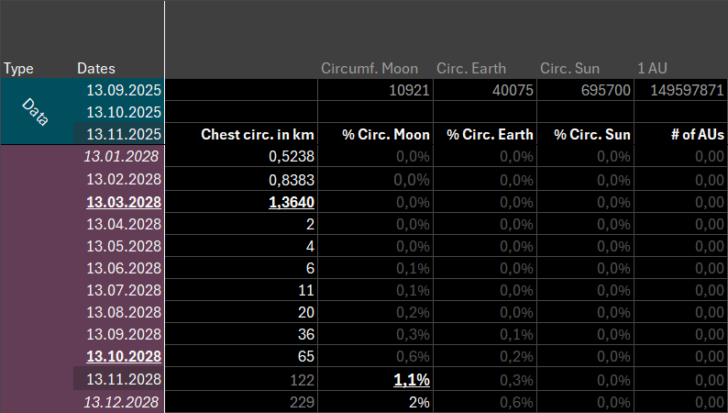Click the bold 13.10.2028 date cell

pos(123,357)
